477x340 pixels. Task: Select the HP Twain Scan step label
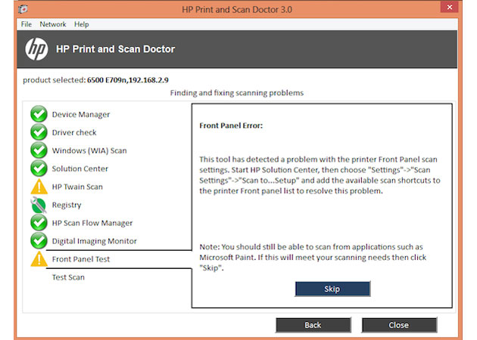(77, 187)
